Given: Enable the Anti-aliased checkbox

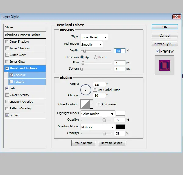Looking at the screenshot, I should point(99,104).
